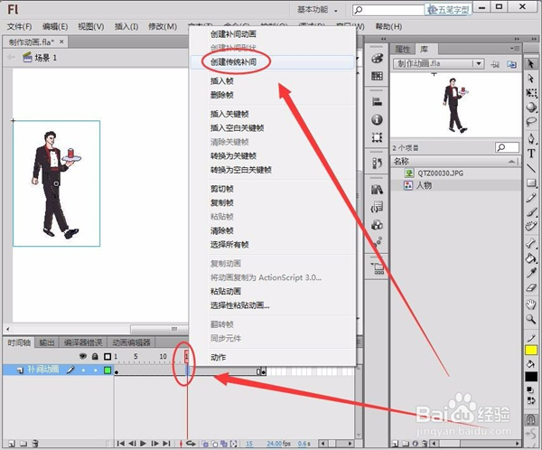This screenshot has height=450, width=542.
Task: Select the Paint Bucket tool
Action: (531, 258)
